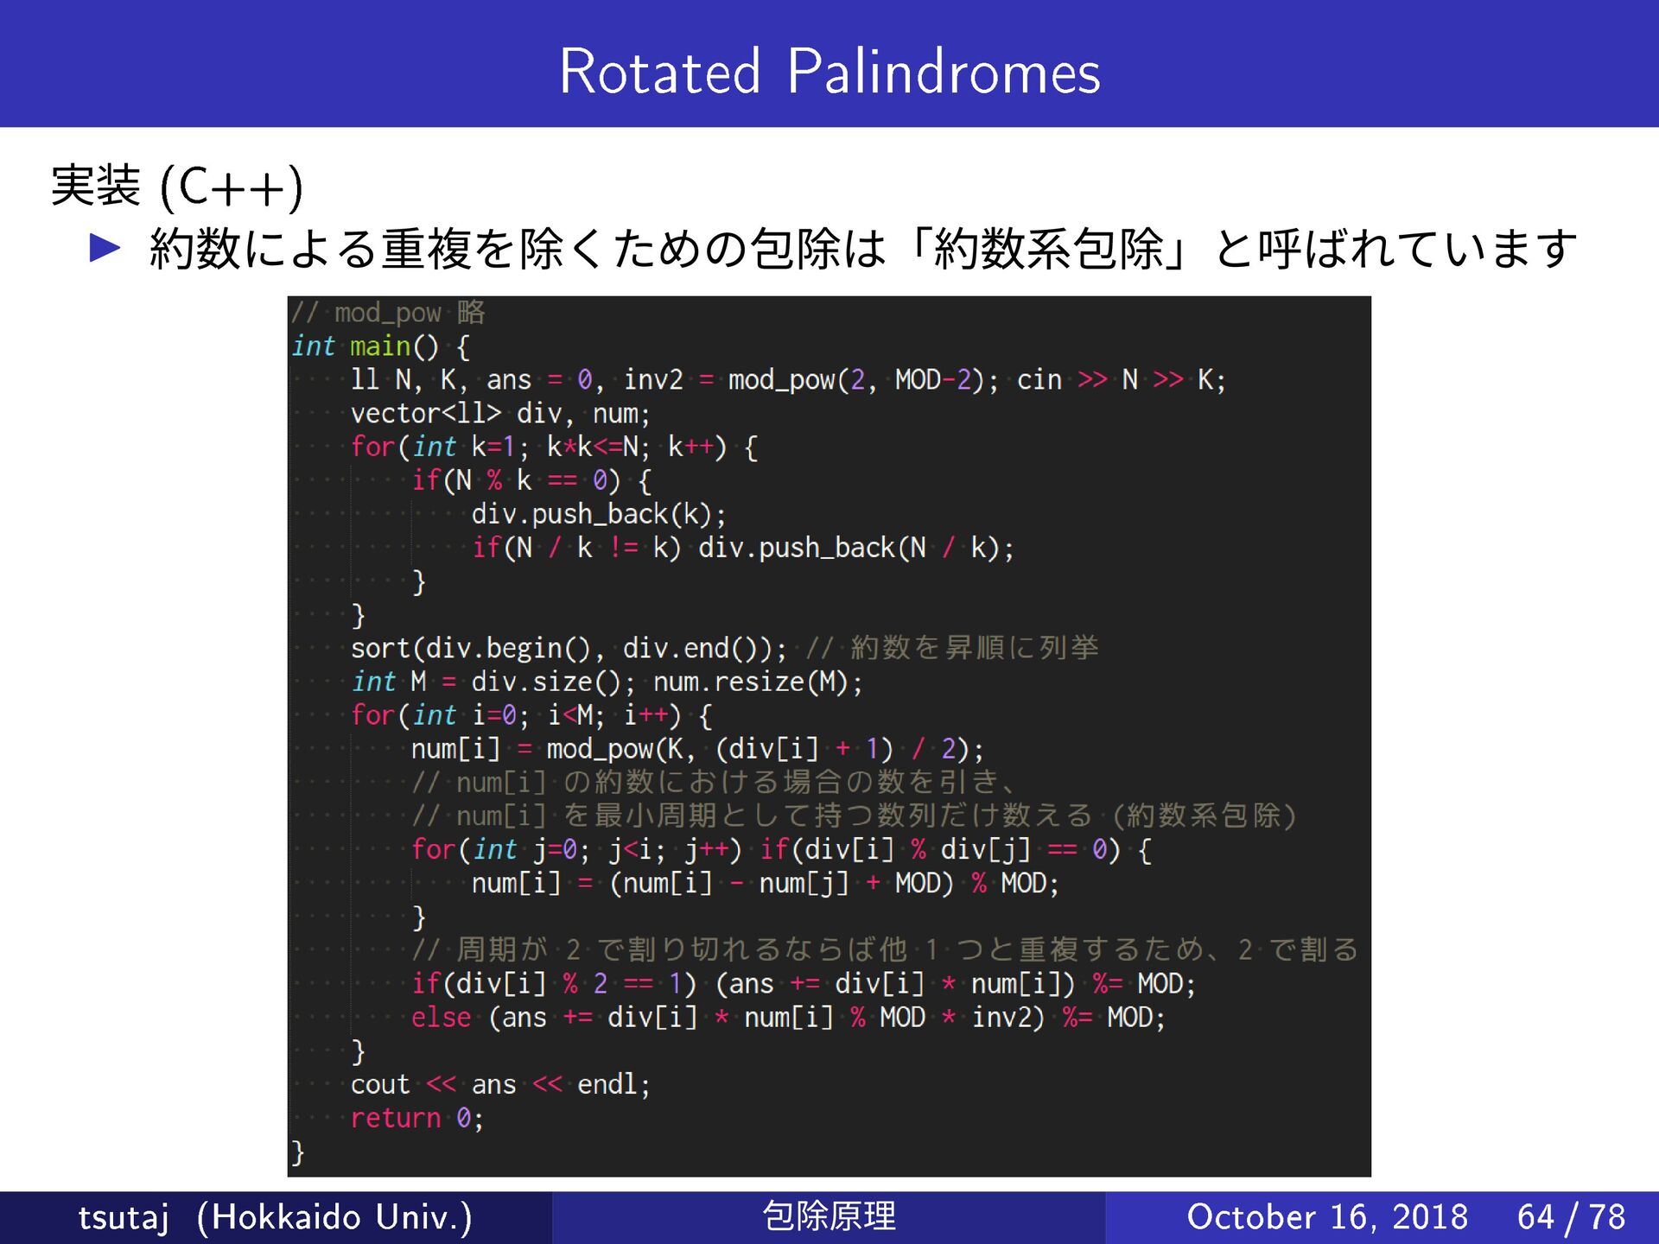Click the author name tsutaj in footer
Image resolution: width=1659 pixels, height=1244 pixels.
(x=123, y=1216)
